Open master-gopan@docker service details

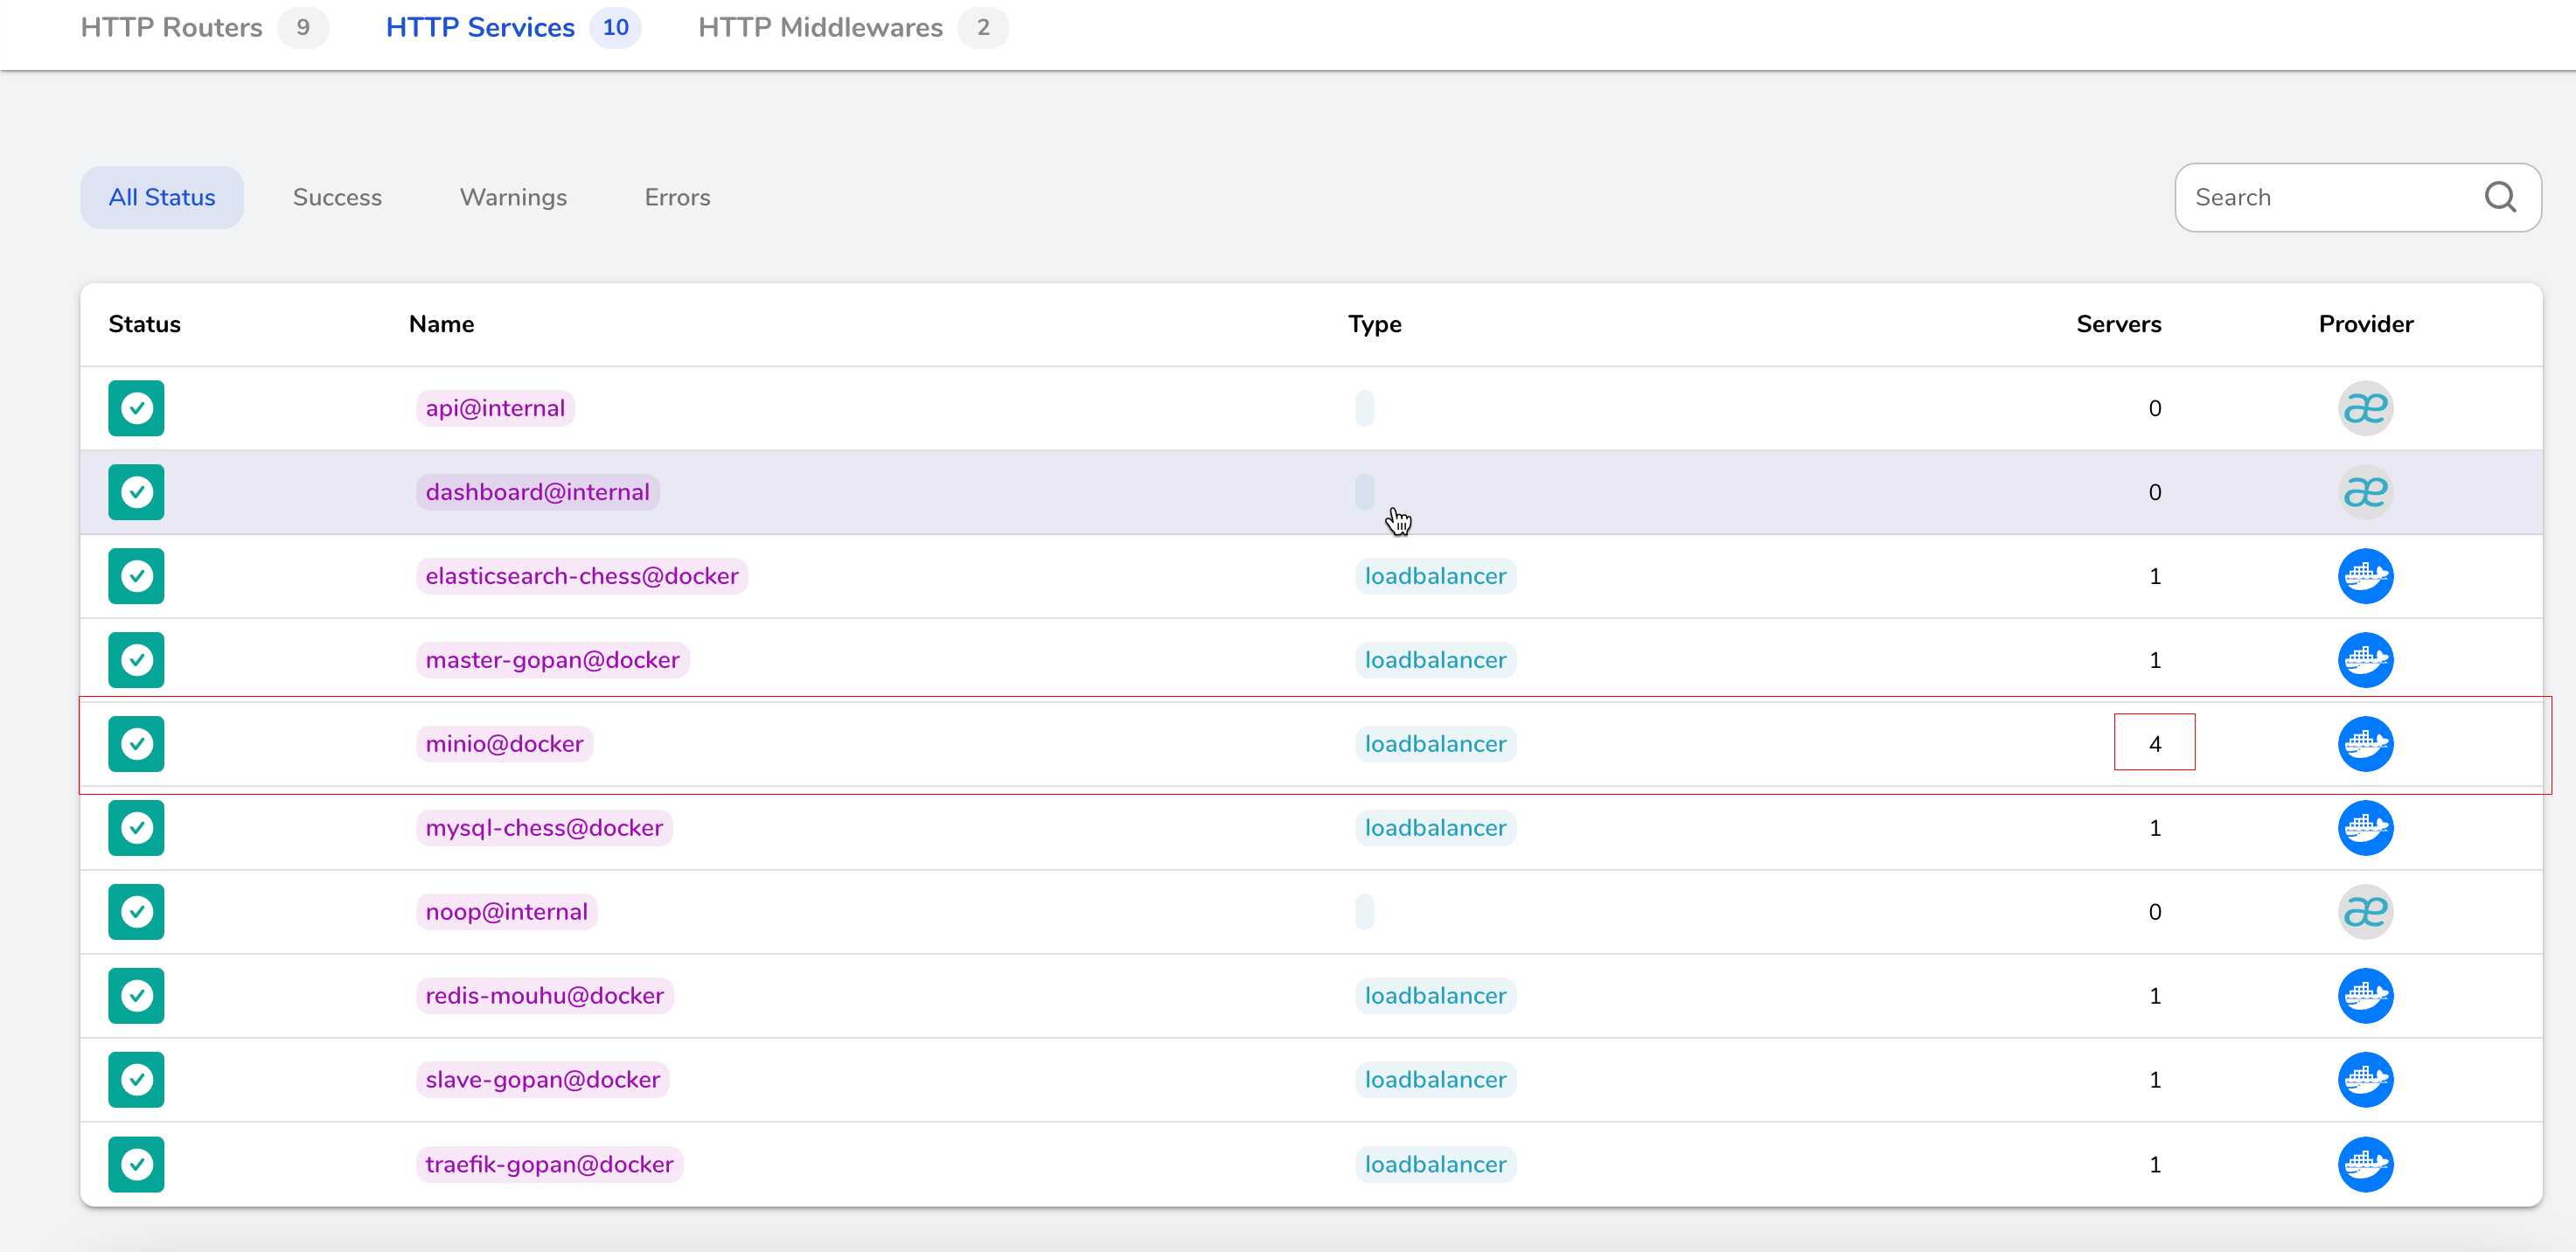click(552, 660)
